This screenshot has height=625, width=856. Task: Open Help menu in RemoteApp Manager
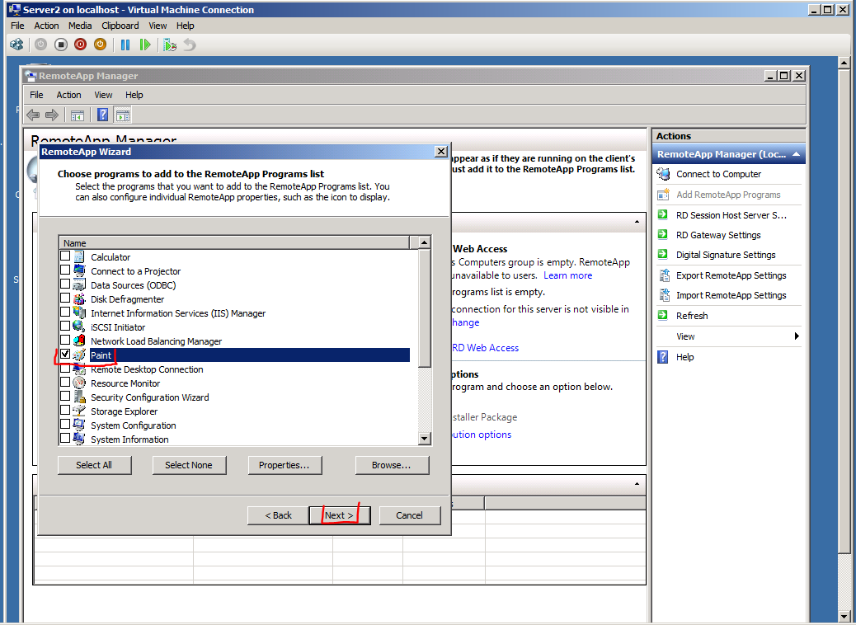pyautogui.click(x=134, y=95)
